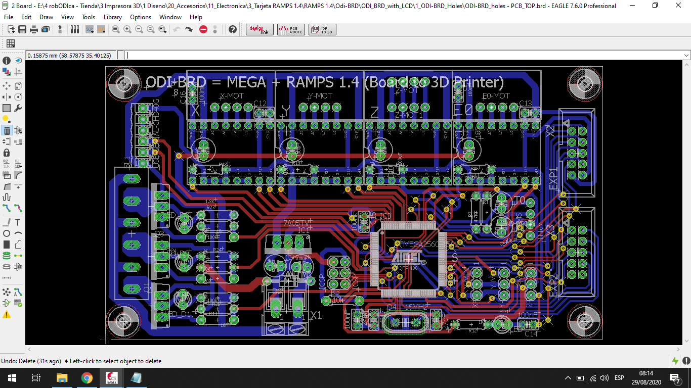Click the Zoom in magnifier
Viewport: 691px width, 388px height.
(x=127, y=30)
